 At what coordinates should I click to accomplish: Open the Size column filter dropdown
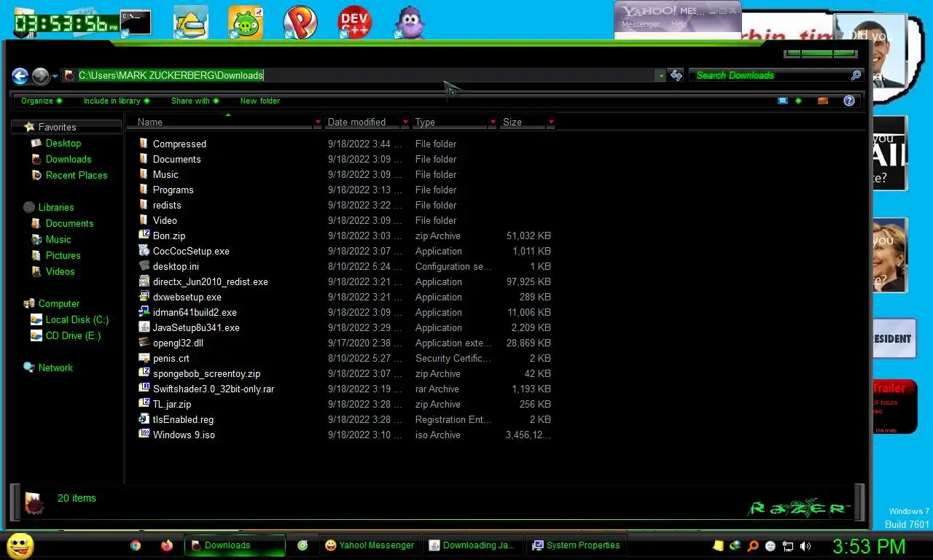(x=551, y=122)
